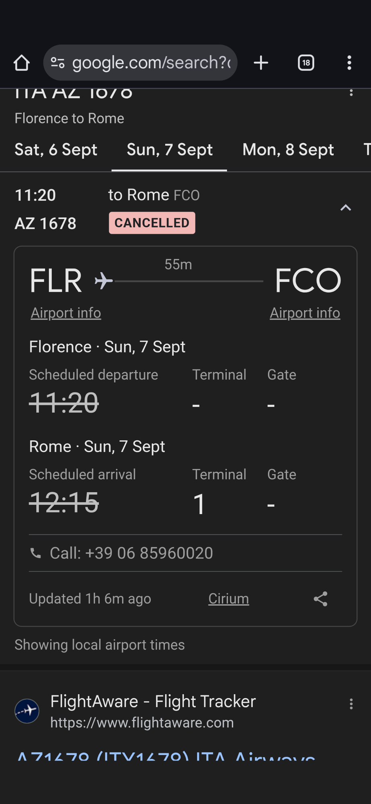This screenshot has height=804, width=371.
Task: Select the Sun, 7 Sept tab
Action: point(170,150)
